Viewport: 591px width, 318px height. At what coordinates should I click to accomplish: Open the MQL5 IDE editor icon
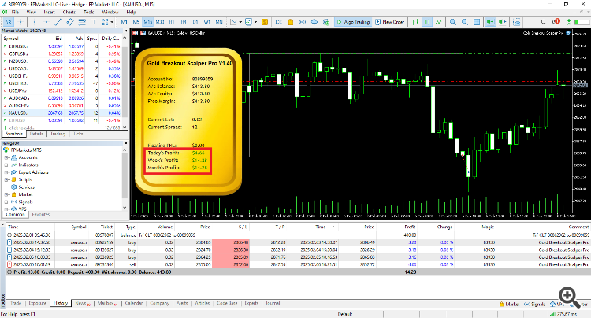(278, 22)
